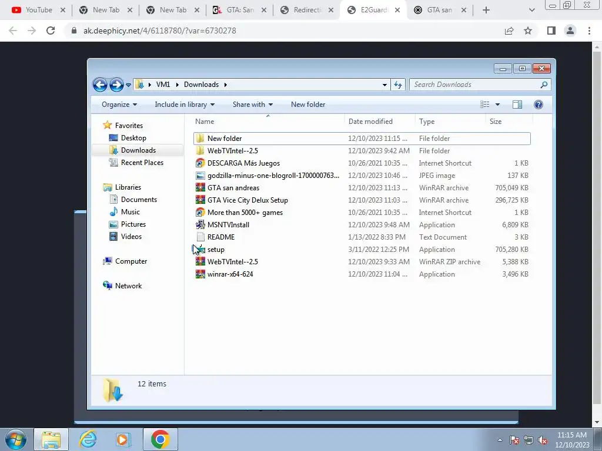This screenshot has height=451, width=602.
Task: Open Include in library menu
Action: tap(185, 105)
